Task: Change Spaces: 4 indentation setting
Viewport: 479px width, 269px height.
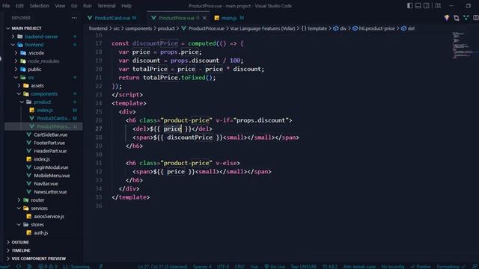Action: (202, 266)
